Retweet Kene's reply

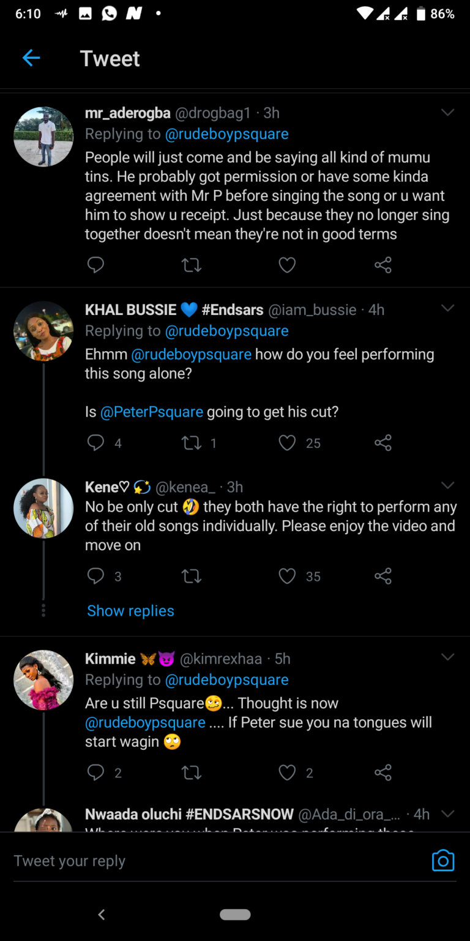pos(192,576)
